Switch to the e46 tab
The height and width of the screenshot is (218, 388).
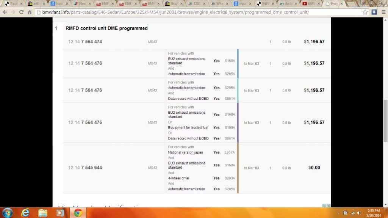click(36, 4)
